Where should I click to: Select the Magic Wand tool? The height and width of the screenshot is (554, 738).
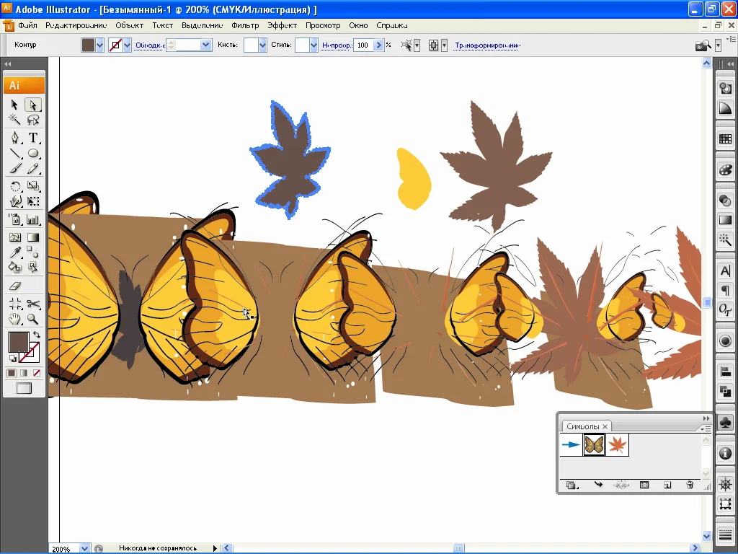point(14,120)
